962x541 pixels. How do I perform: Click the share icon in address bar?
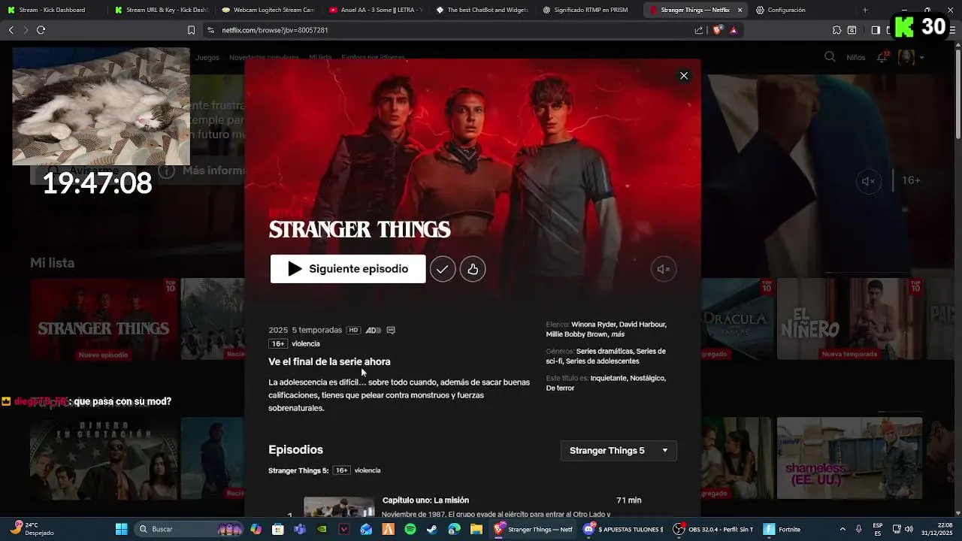tap(699, 30)
